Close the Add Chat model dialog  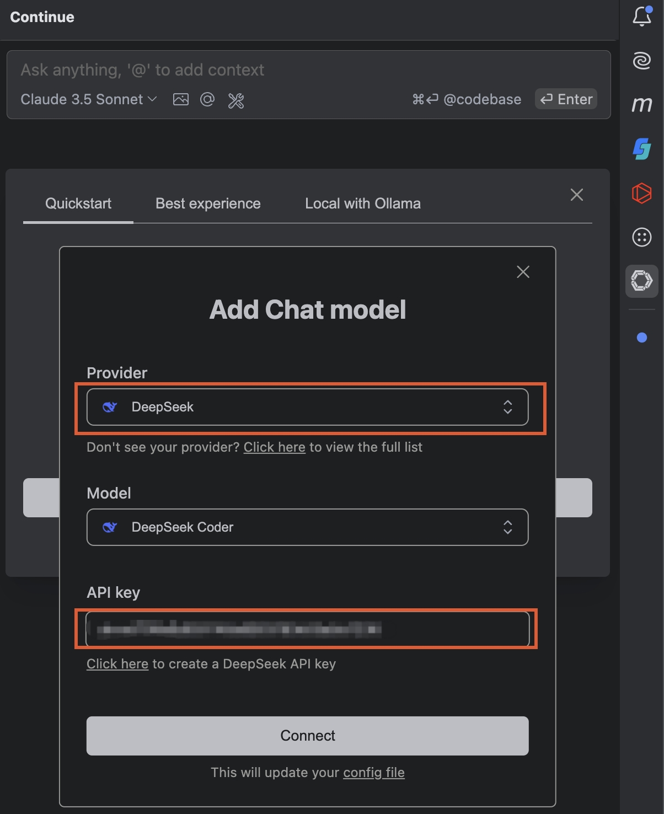(x=523, y=271)
